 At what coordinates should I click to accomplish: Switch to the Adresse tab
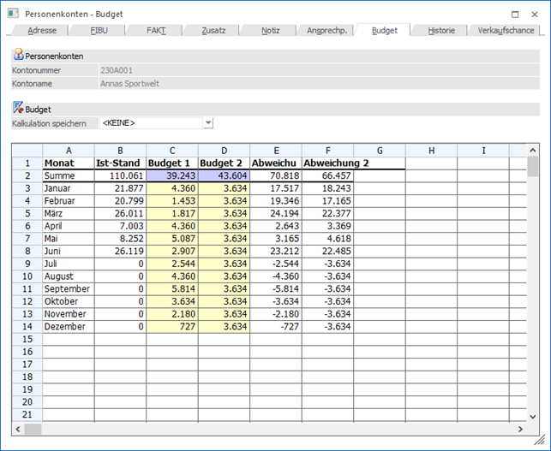pyautogui.click(x=43, y=30)
